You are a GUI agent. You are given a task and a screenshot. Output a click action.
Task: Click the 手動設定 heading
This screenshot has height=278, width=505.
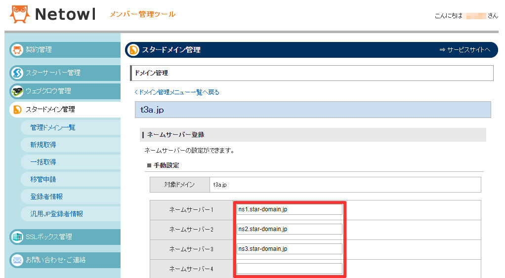[x=166, y=165]
